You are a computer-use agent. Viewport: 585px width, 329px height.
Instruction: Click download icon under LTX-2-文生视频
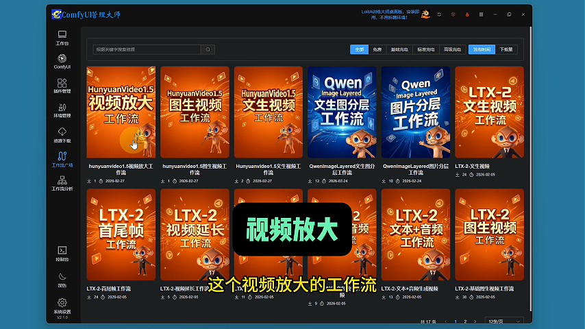[x=458, y=174]
